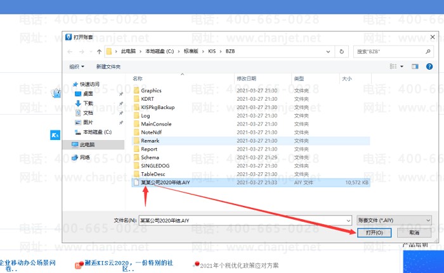Expand the address bar path dropdown

click(328, 51)
